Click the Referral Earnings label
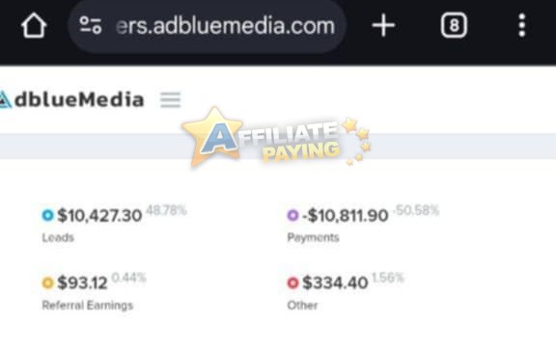The width and height of the screenshot is (556, 350). tap(88, 306)
